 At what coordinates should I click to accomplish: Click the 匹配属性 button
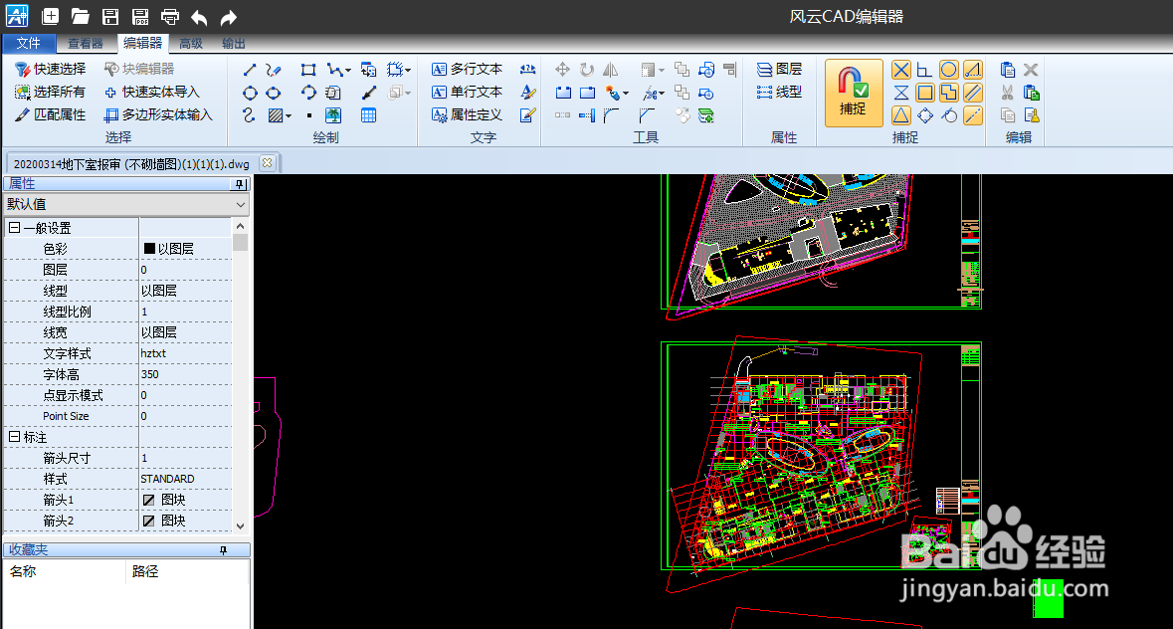point(51,115)
